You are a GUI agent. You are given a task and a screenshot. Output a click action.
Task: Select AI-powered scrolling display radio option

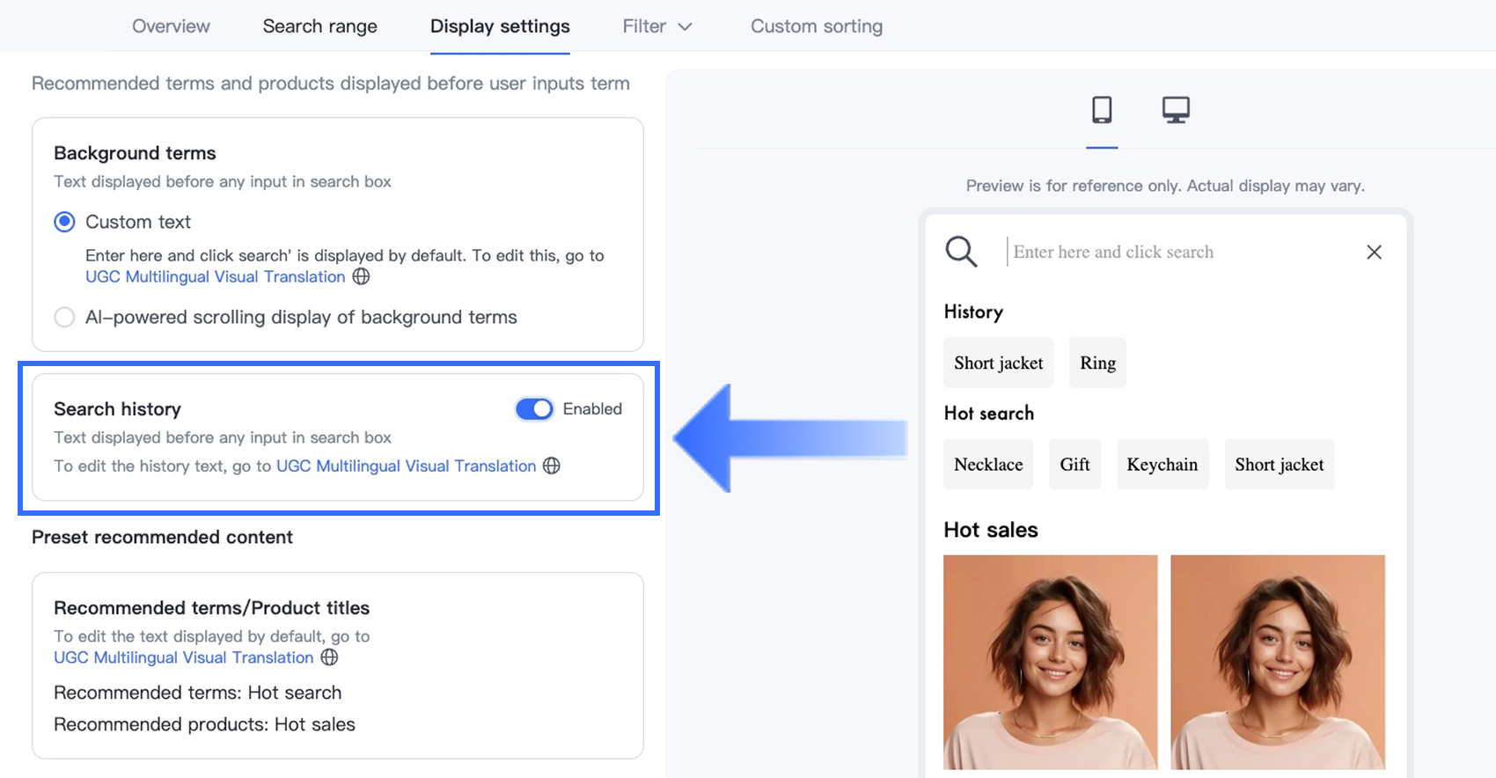(64, 317)
